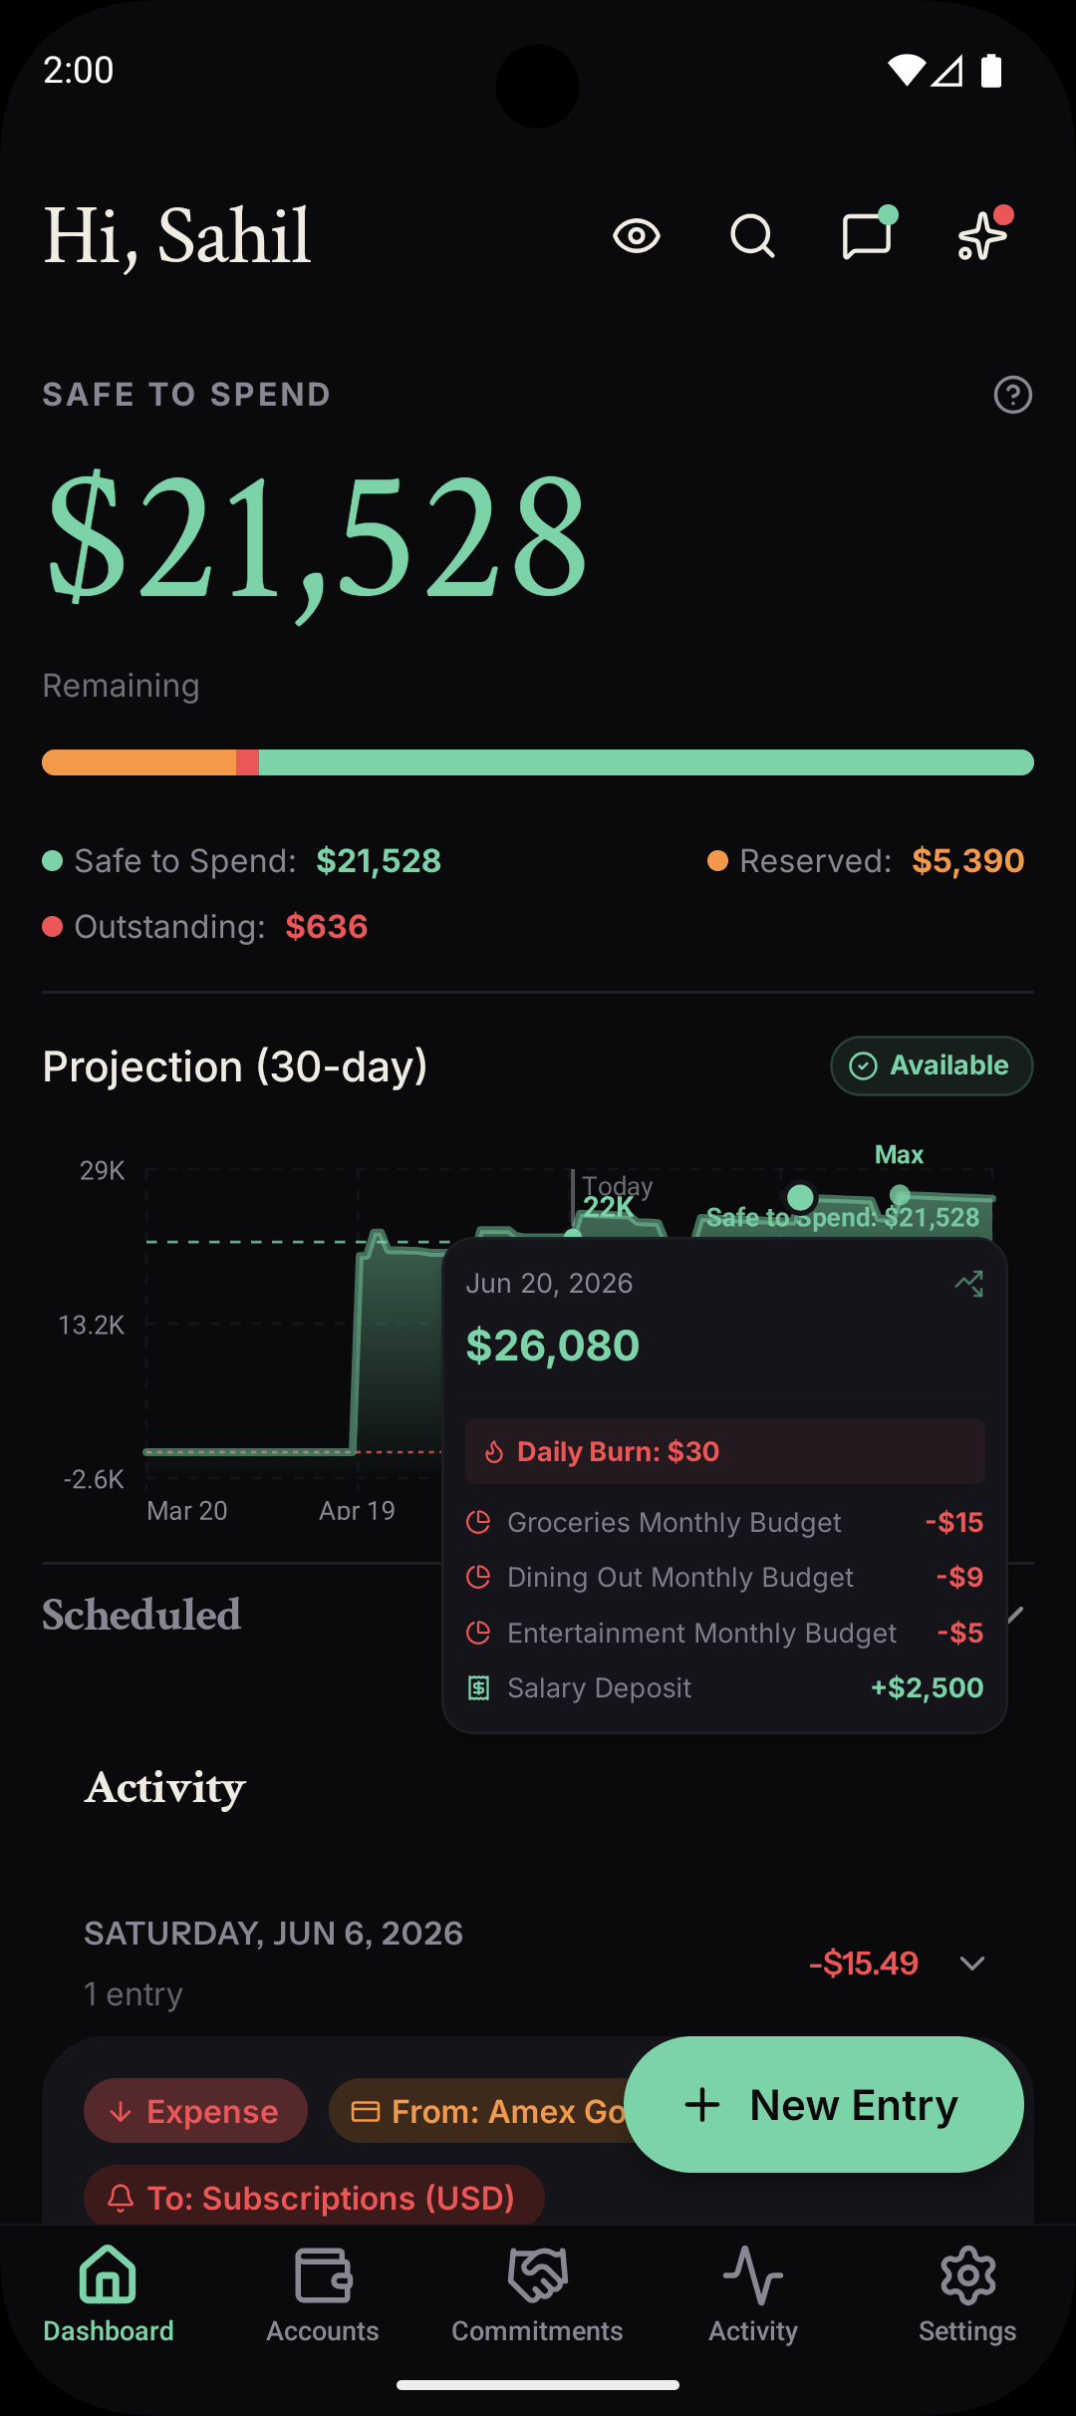Open search with magnifier icon
The height and width of the screenshot is (2416, 1076).
pyautogui.click(x=752, y=236)
